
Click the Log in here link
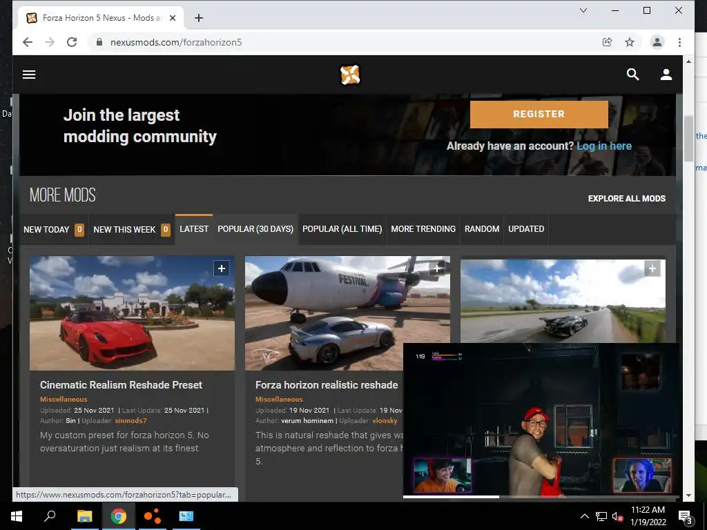603,146
